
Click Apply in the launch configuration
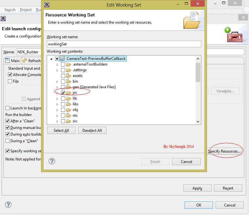[x=197, y=188]
